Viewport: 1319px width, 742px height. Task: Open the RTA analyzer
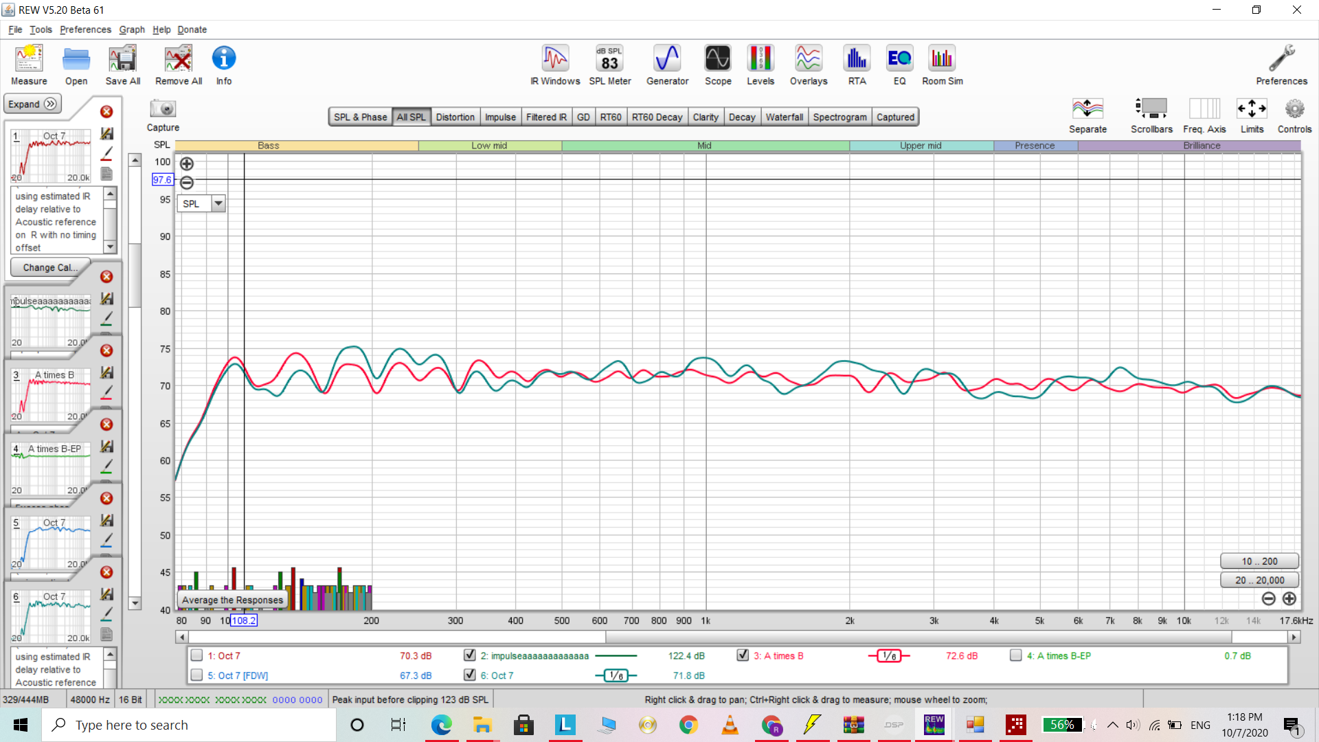point(857,59)
